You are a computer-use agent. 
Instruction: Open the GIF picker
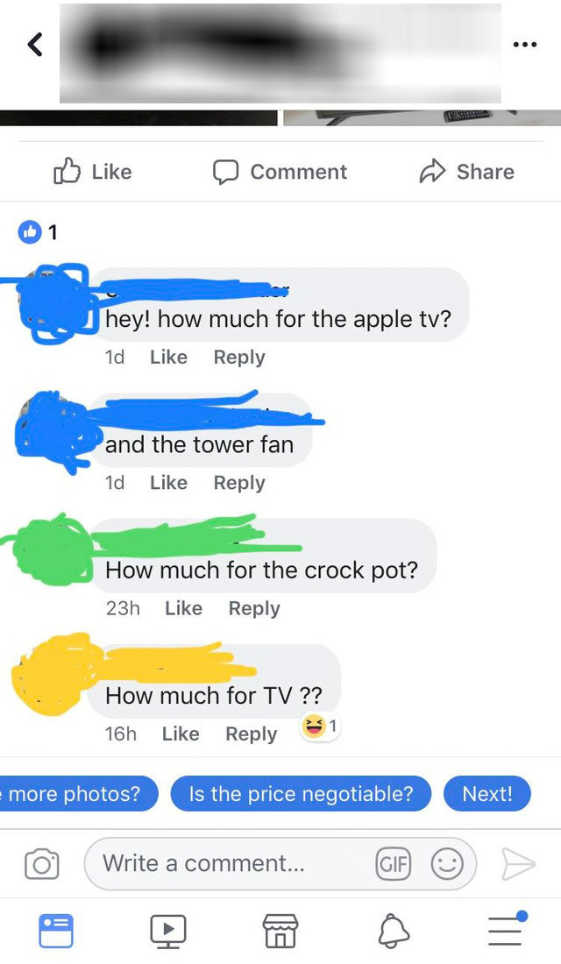393,864
